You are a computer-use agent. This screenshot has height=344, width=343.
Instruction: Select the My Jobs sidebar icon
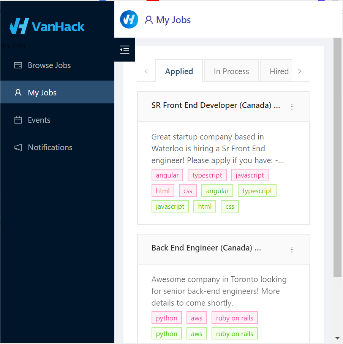coord(17,92)
